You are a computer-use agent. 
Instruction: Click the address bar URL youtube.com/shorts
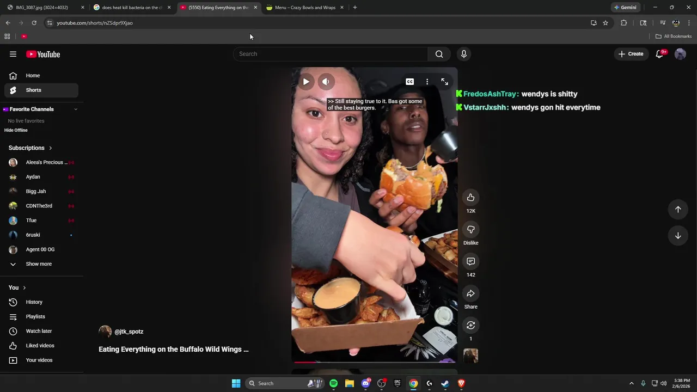95,23
